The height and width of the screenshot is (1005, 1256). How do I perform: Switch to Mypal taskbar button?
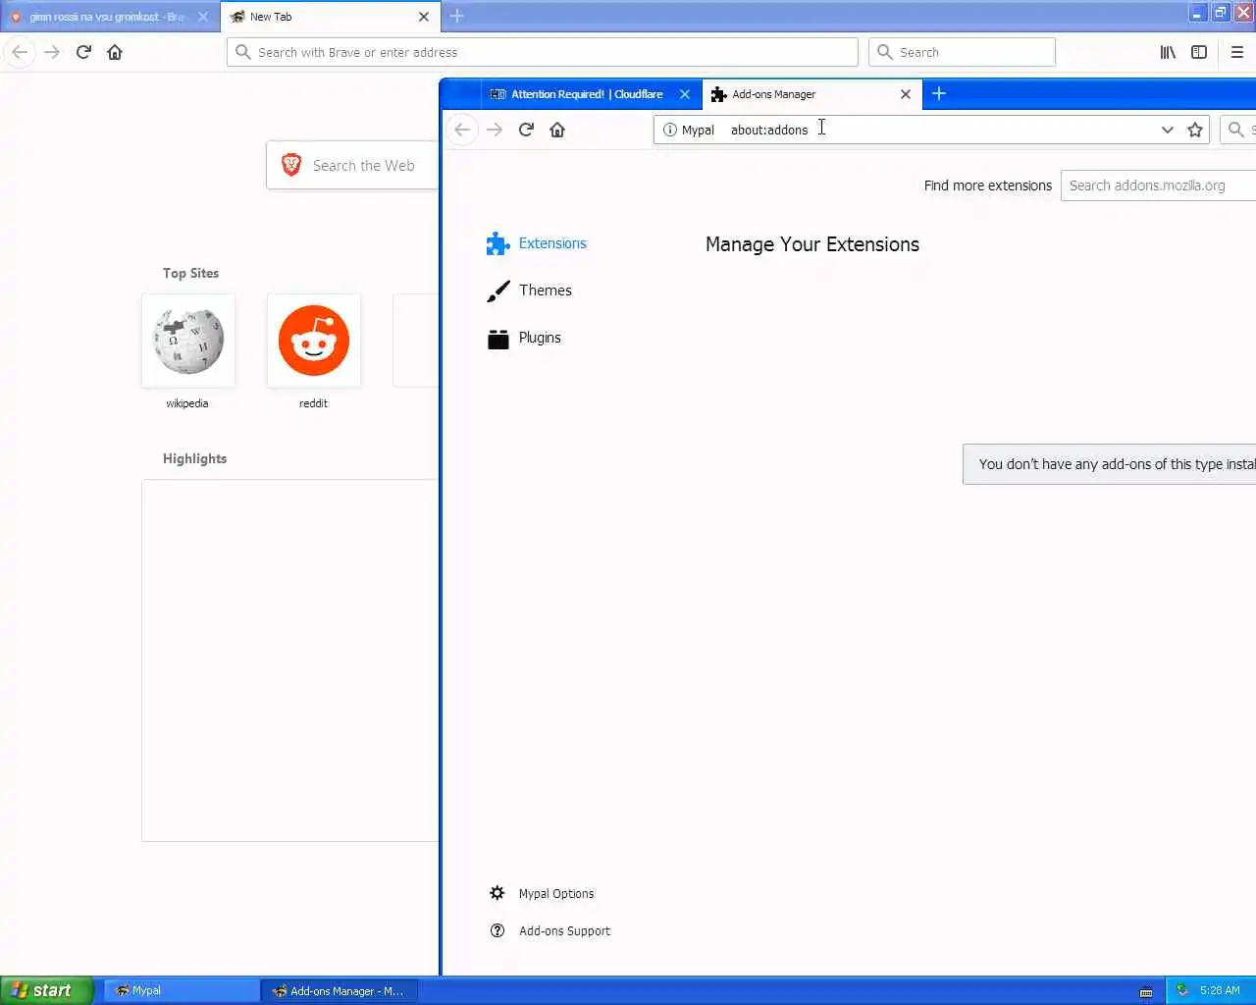pos(182,991)
